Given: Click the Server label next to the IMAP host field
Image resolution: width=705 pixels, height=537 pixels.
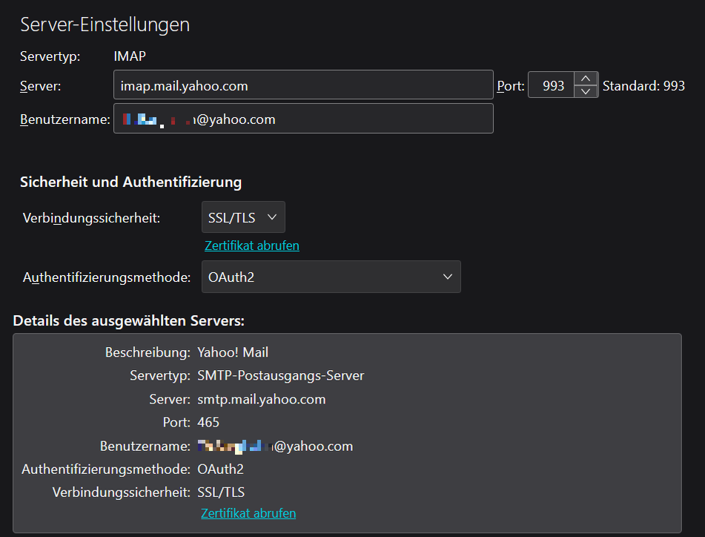Looking at the screenshot, I should [40, 86].
